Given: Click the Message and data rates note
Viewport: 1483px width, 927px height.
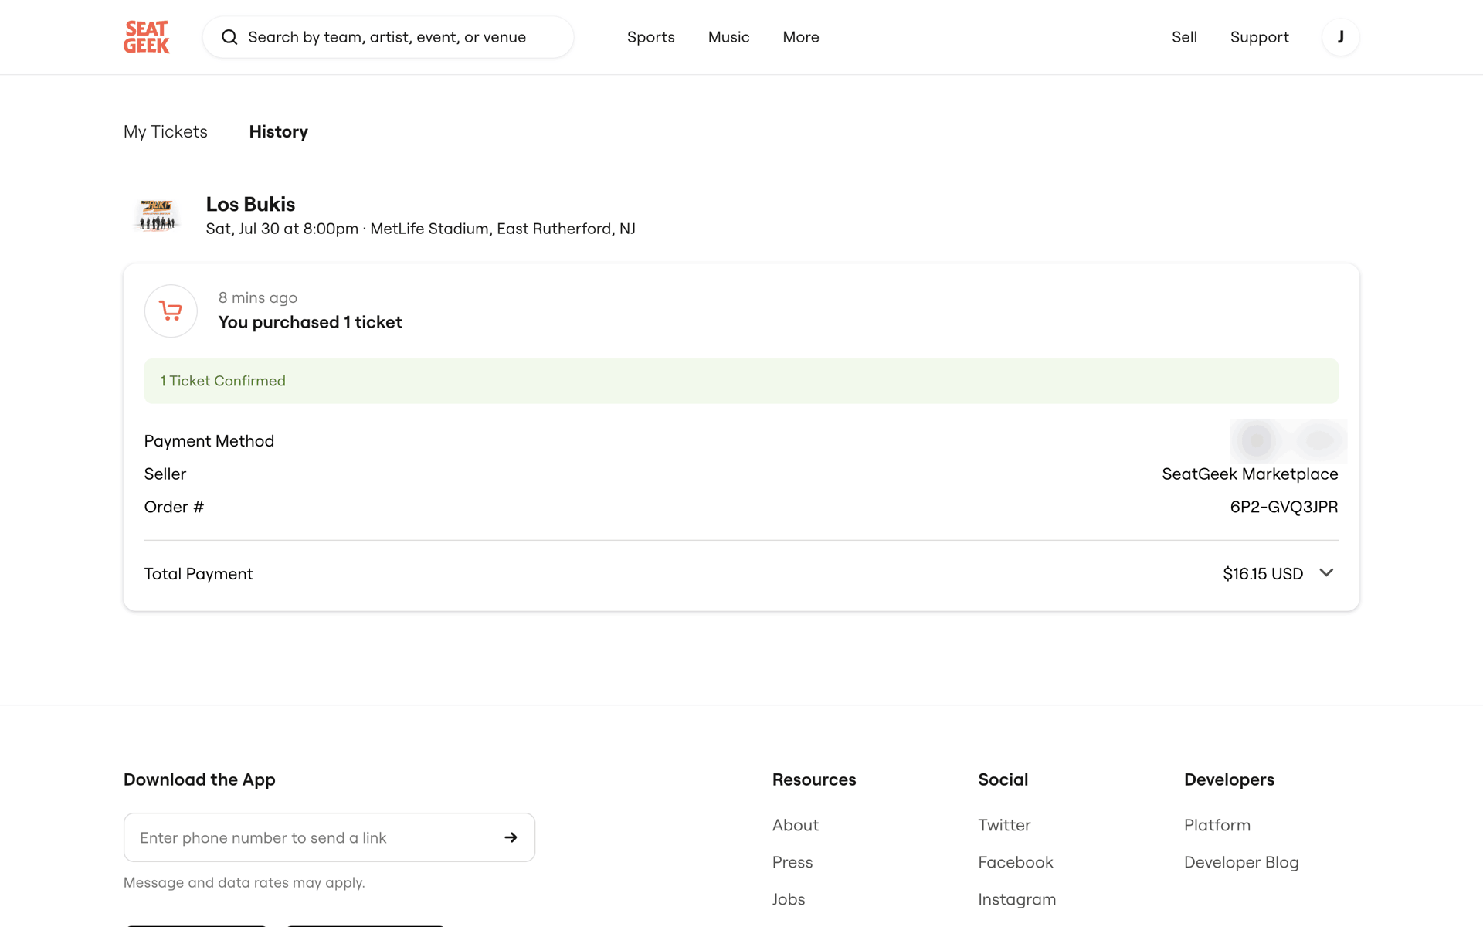Looking at the screenshot, I should 244,882.
